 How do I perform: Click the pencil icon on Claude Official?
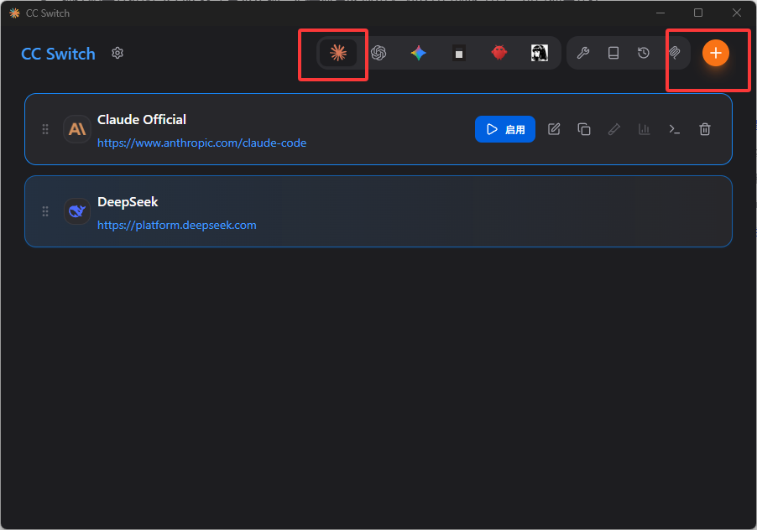point(614,129)
